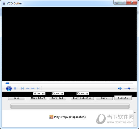Mark End of the clip

click(x=57, y=98)
